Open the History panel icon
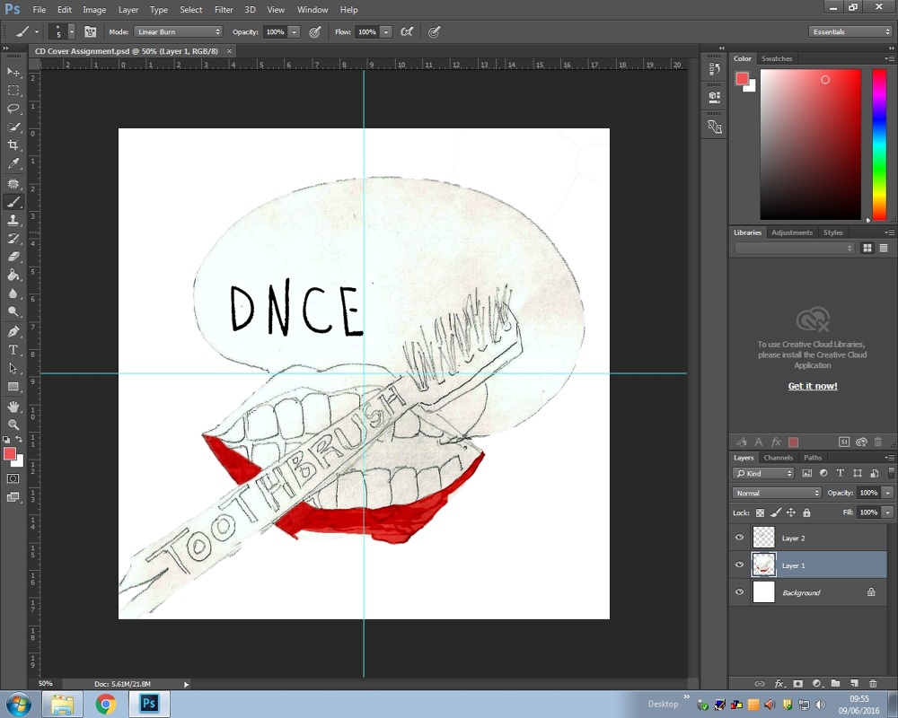898x718 pixels. (x=714, y=69)
